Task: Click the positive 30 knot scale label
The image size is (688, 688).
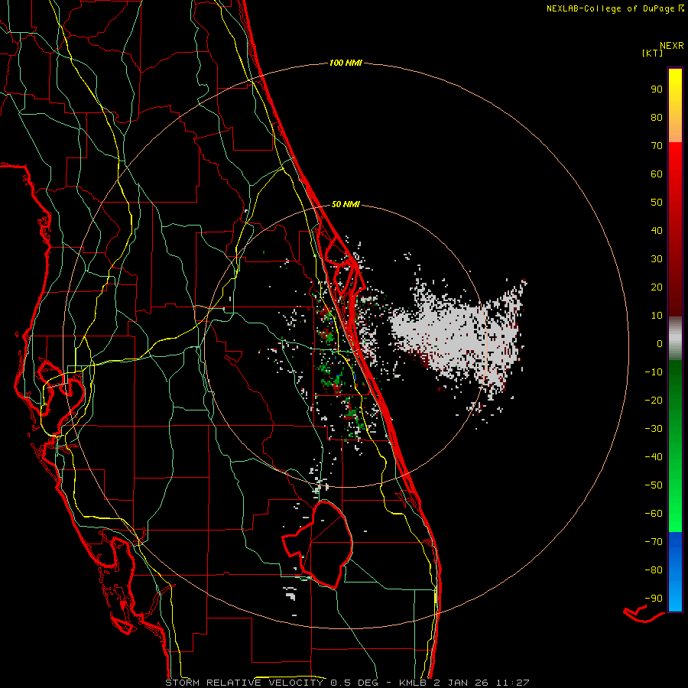Action: 657,259
